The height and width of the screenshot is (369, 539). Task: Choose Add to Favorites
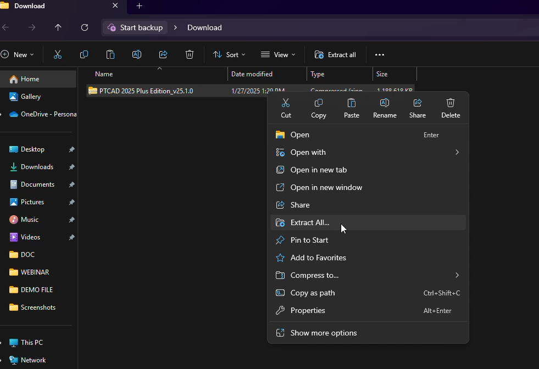pos(368,258)
